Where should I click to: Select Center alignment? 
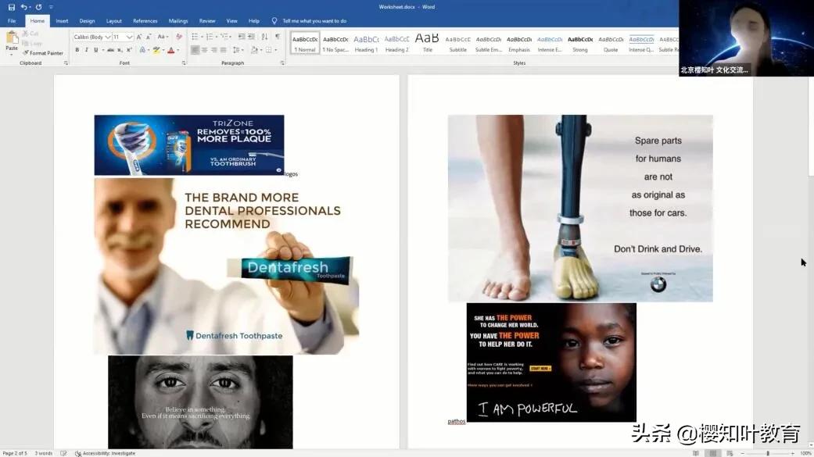pyautogui.click(x=205, y=50)
